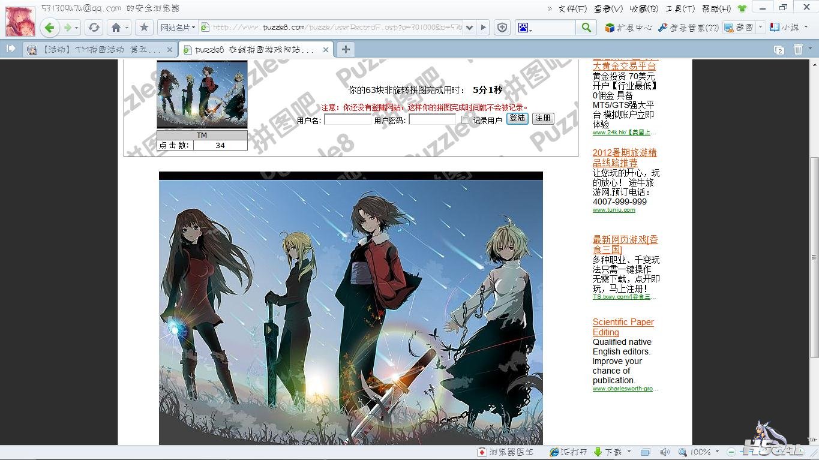Viewport: 819px width, 460px height.
Task: Click the browser back arrow button
Action: click(x=50, y=28)
